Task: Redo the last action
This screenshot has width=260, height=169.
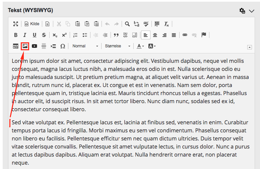Action: (x=116, y=24)
